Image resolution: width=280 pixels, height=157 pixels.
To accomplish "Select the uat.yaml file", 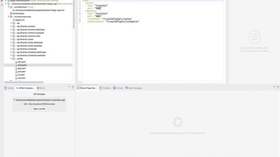I will point(21,78).
